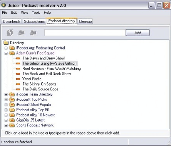Expand the GigaDial 25 Latest node
This screenshot has width=171, height=146.
6,120
